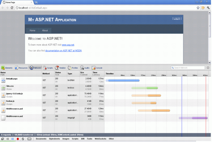Click the Default.aspx file type icon
This screenshot has width=212, height=142.
tap(3, 80)
